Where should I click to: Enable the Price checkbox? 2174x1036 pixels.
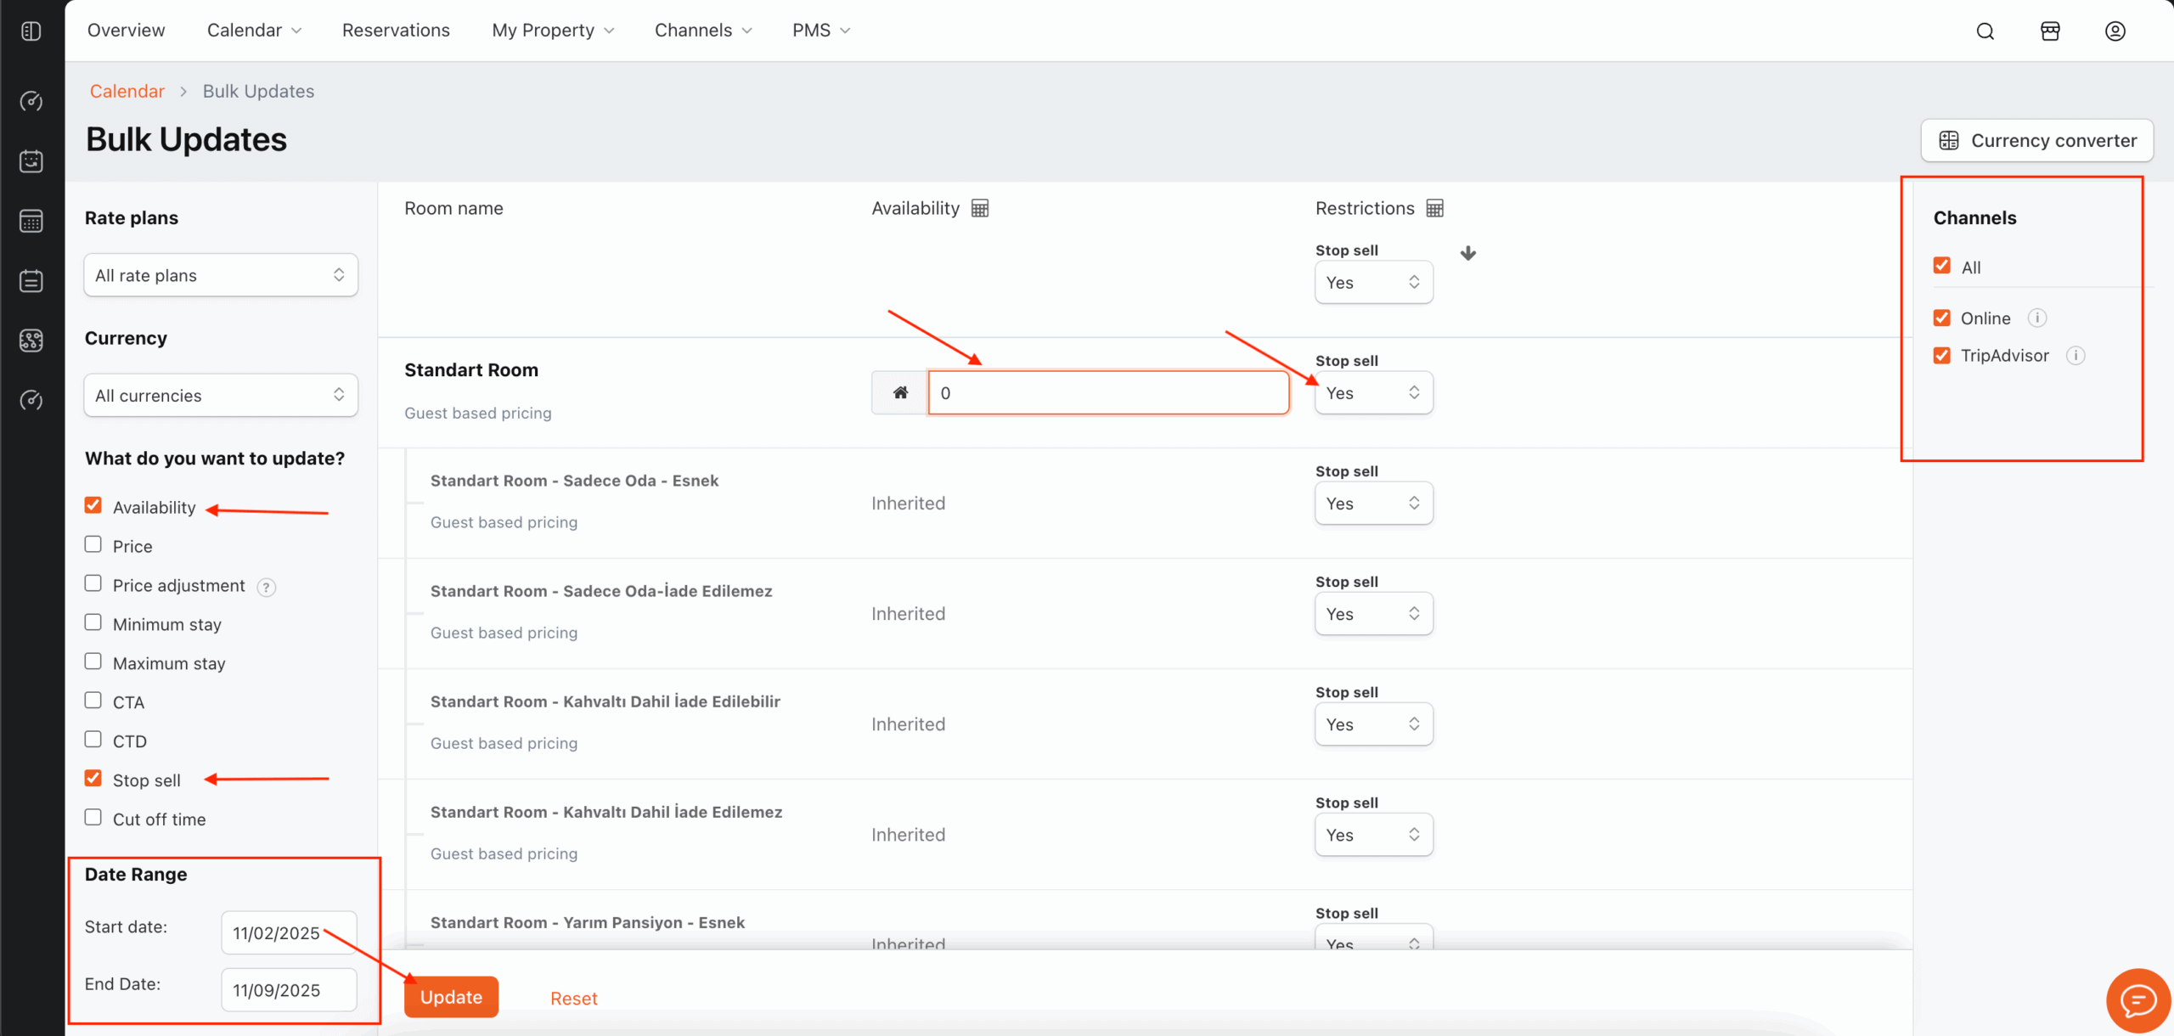93,544
